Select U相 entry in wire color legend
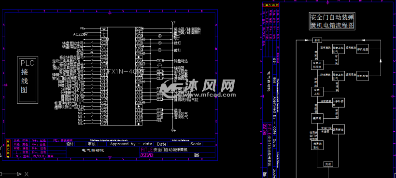 pyautogui.click(x=21, y=140)
